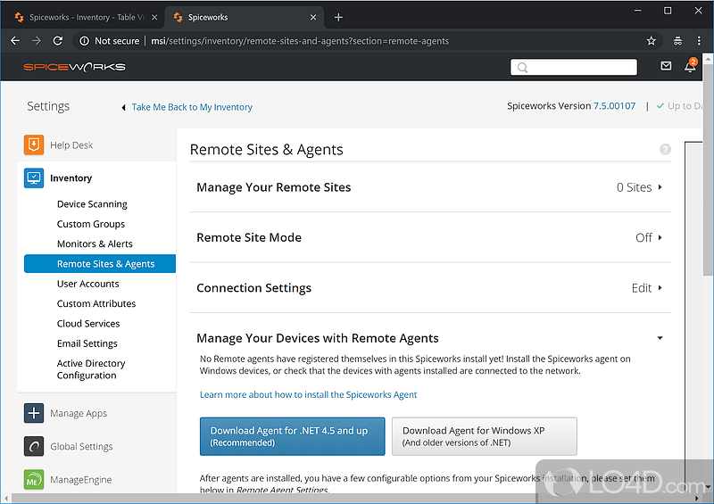
Task: Open Cloud Services settings
Action: click(x=88, y=323)
